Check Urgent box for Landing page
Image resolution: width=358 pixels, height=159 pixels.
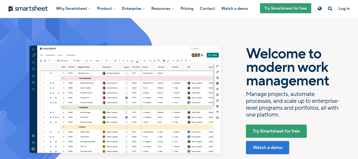(x=126, y=112)
